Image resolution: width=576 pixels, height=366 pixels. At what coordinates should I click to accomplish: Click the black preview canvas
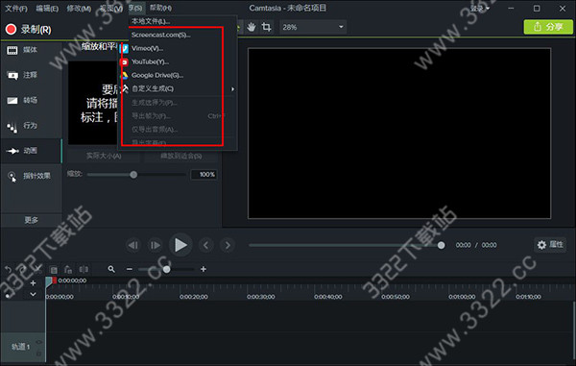[x=399, y=134]
